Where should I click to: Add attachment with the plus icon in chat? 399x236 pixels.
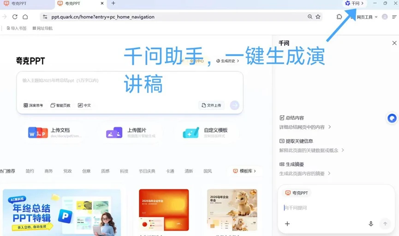(x=287, y=224)
